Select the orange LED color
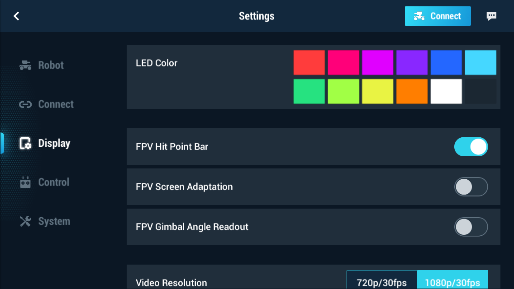Screen dimensions: 514x289 pos(412,91)
